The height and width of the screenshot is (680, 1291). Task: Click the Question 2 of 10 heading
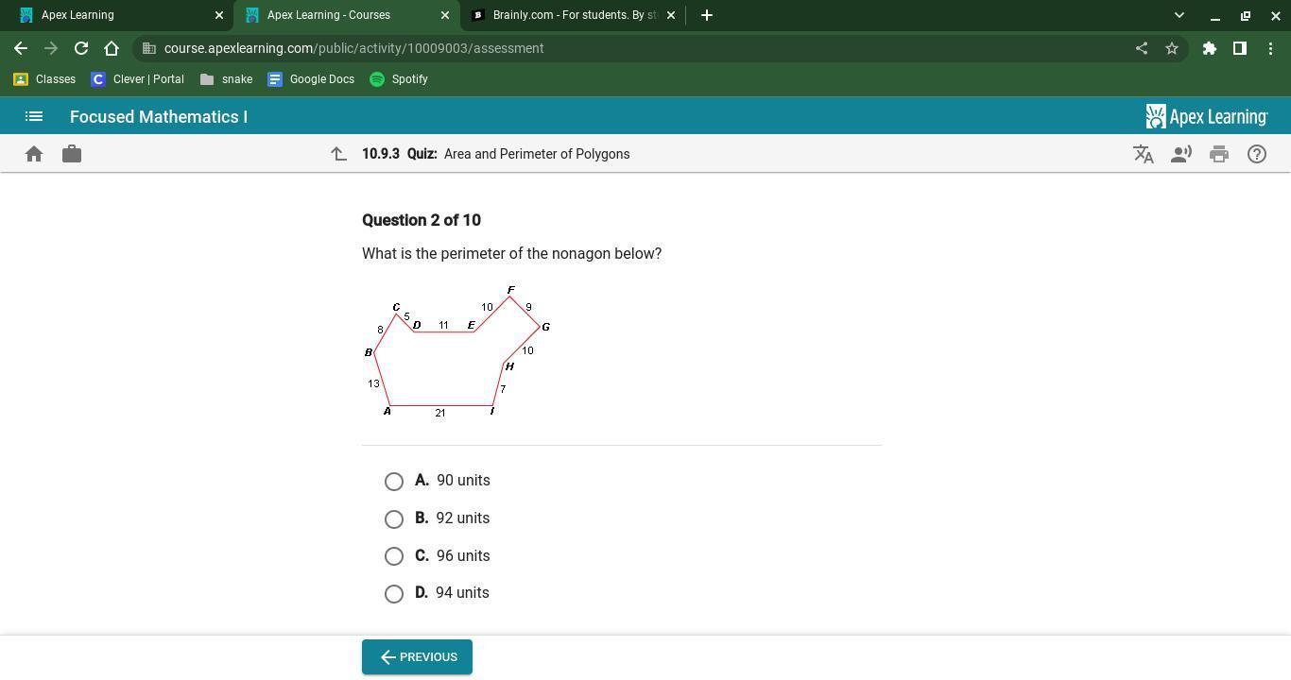(422, 220)
